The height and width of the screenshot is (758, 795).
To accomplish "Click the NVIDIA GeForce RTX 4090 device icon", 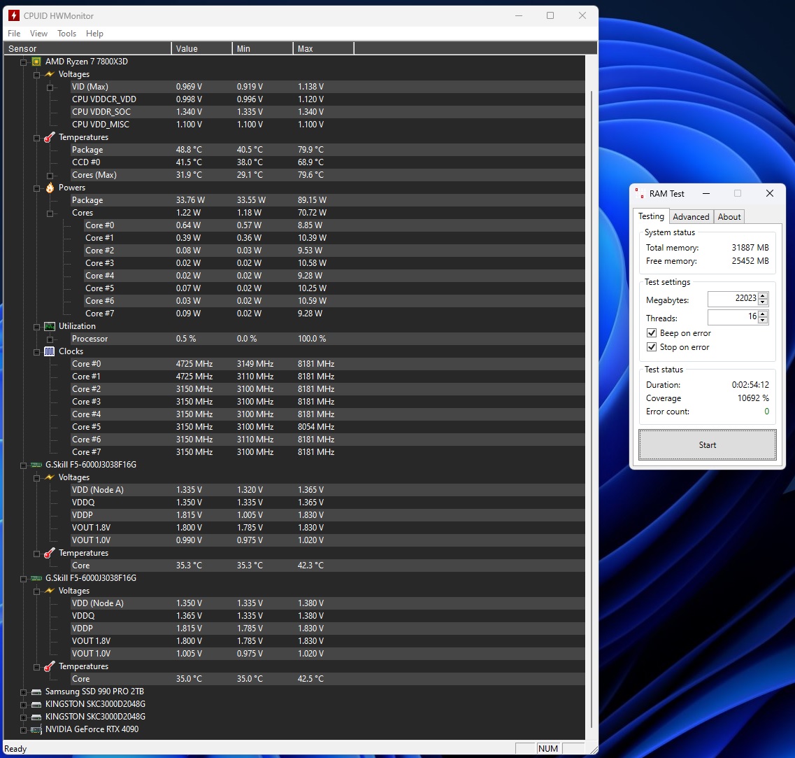I will point(35,729).
